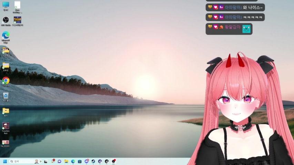The width and height of the screenshot is (294, 165).
Task: Click the search highlight image in the search box
Action: [x=38, y=161]
